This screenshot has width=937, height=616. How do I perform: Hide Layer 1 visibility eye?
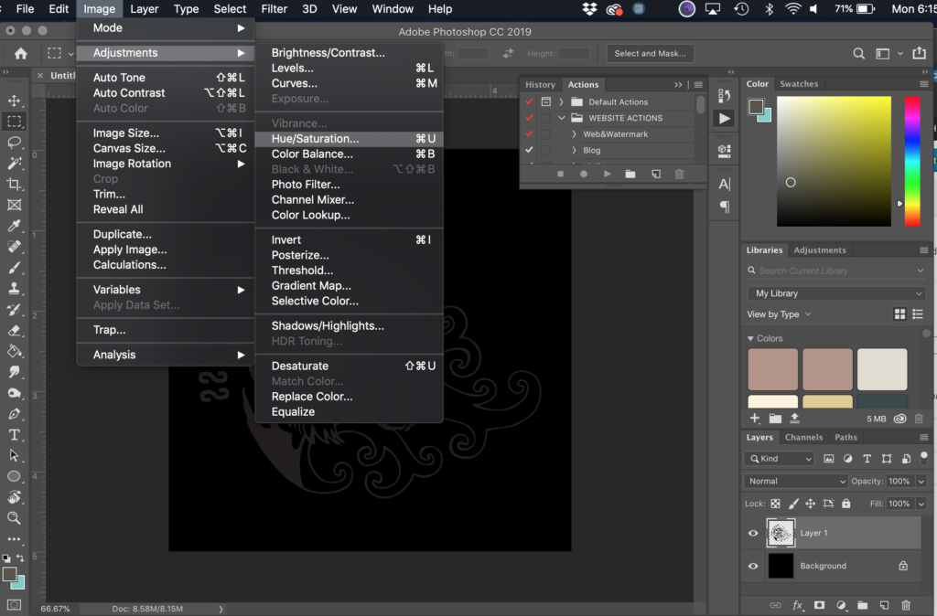point(753,533)
